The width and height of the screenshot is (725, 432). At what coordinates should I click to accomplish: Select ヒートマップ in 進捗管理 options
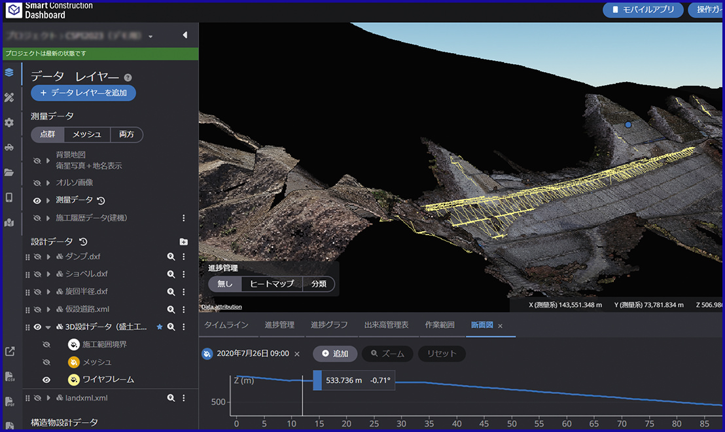click(272, 284)
